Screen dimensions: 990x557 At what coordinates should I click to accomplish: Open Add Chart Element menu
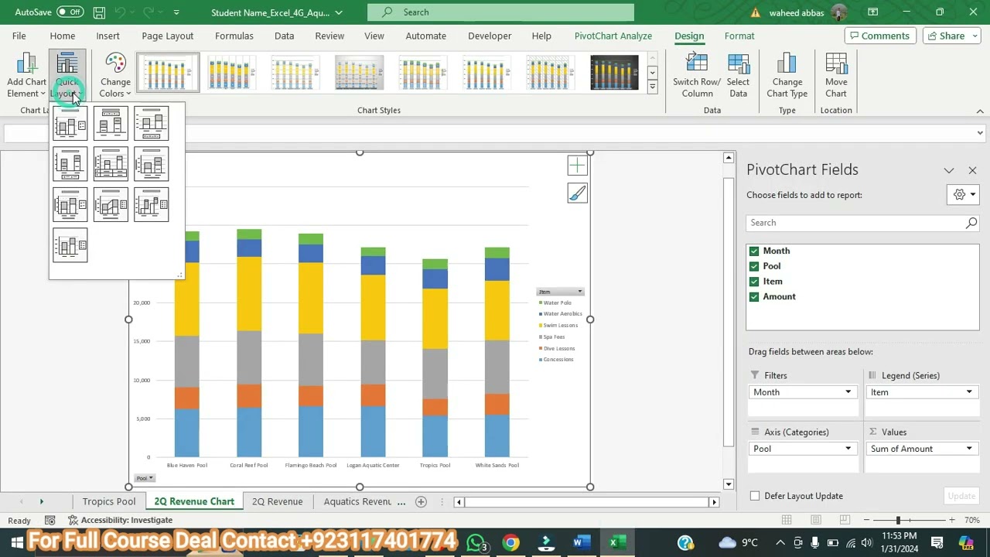(26, 76)
